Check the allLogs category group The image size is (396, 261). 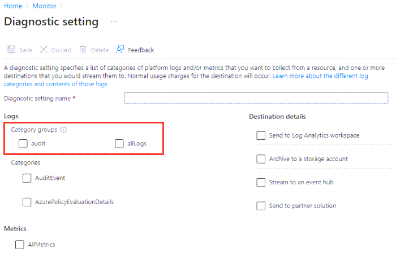pos(119,144)
